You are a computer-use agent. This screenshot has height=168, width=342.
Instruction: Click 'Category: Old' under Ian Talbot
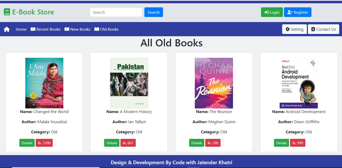pos(129,132)
